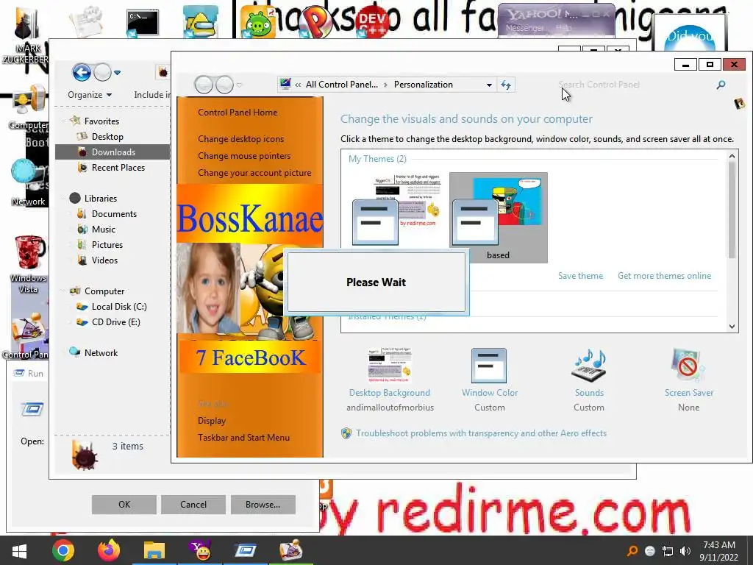Viewport: 753px width, 565px height.
Task: Select CD Drive (E:) in navigation pane
Action: [115, 322]
